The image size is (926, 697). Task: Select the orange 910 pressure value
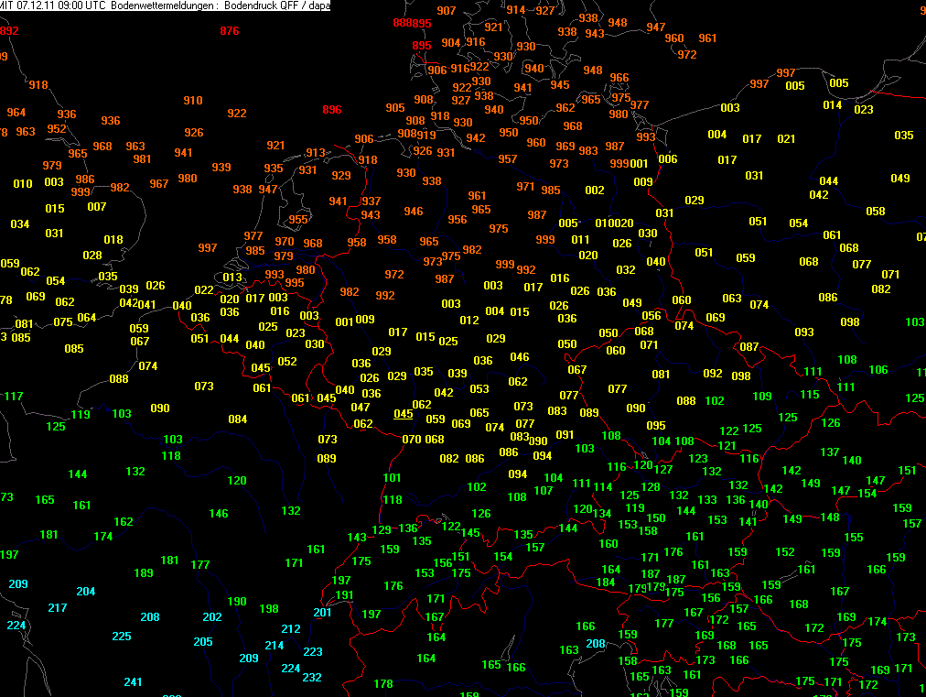(193, 101)
